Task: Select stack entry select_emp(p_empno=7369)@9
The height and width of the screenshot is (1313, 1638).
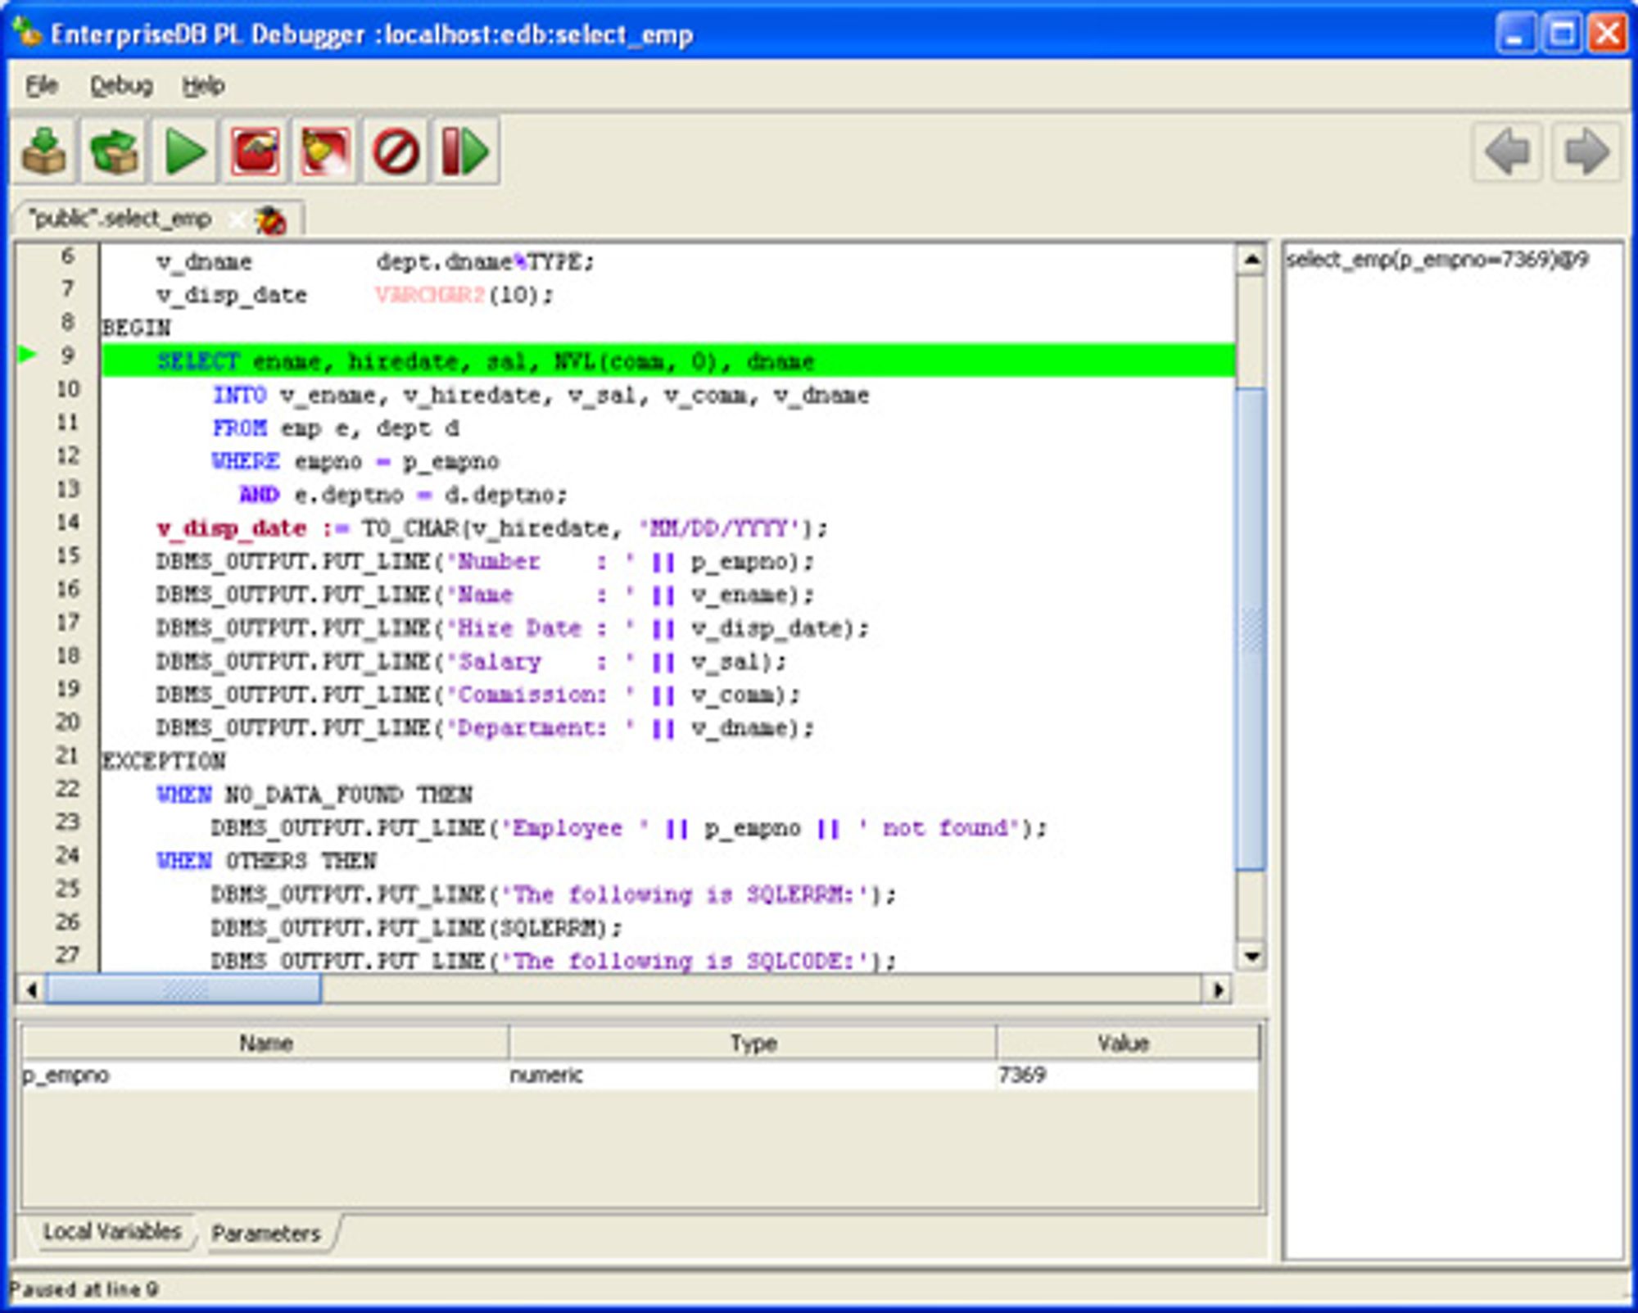Action: coord(1437,260)
